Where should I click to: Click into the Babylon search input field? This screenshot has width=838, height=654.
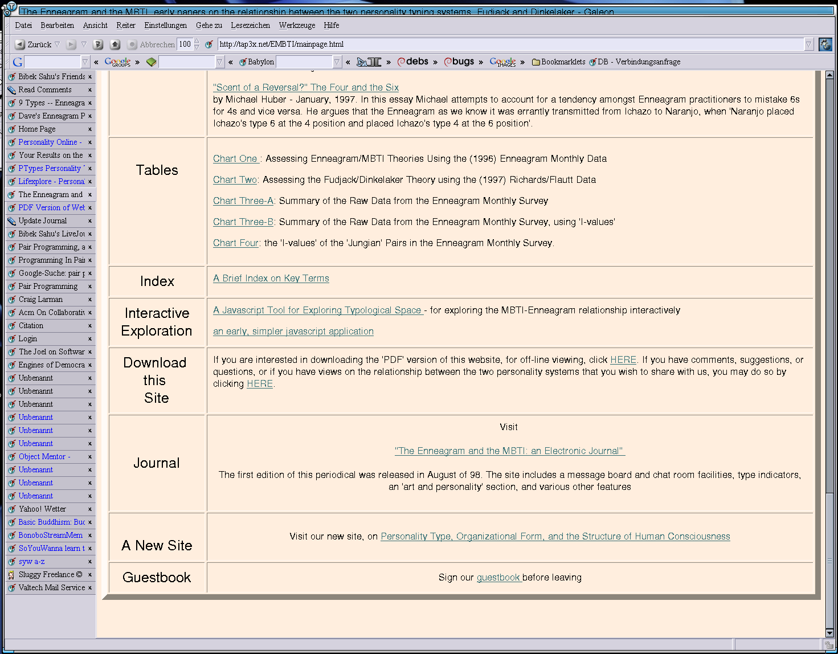[x=304, y=62]
